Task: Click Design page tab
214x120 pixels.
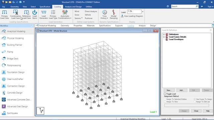Action: [153, 26]
